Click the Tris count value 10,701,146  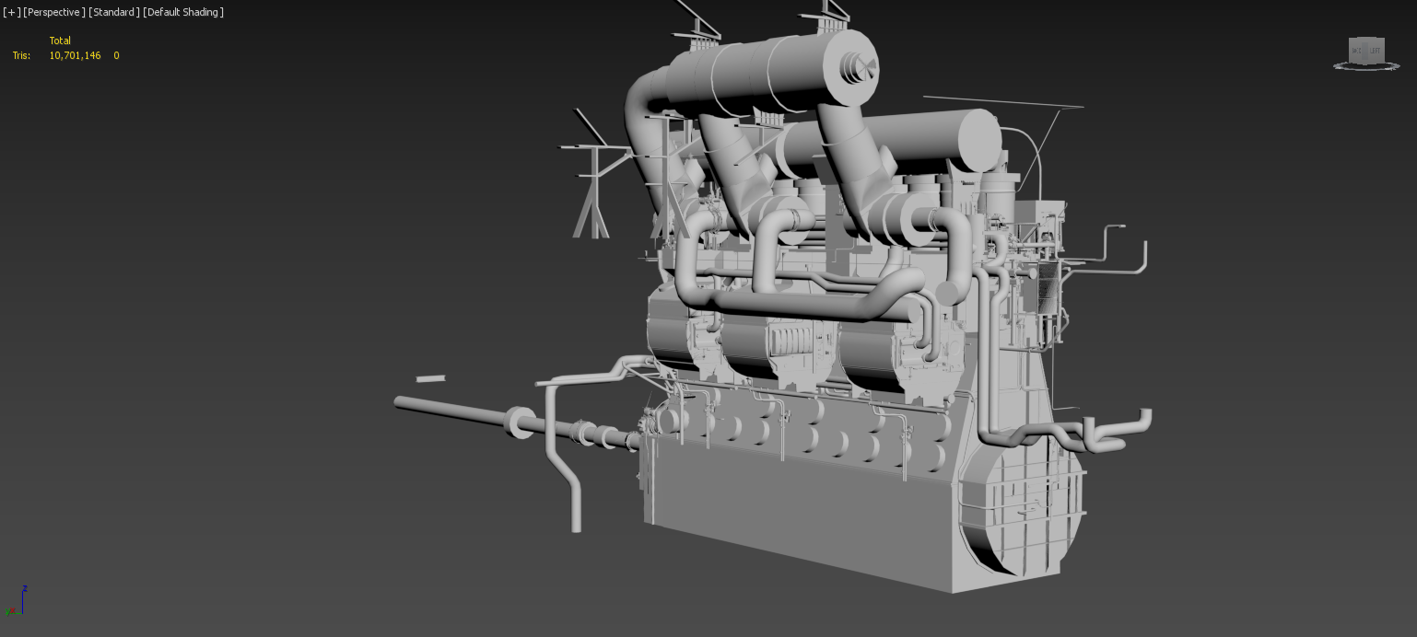[x=75, y=55]
